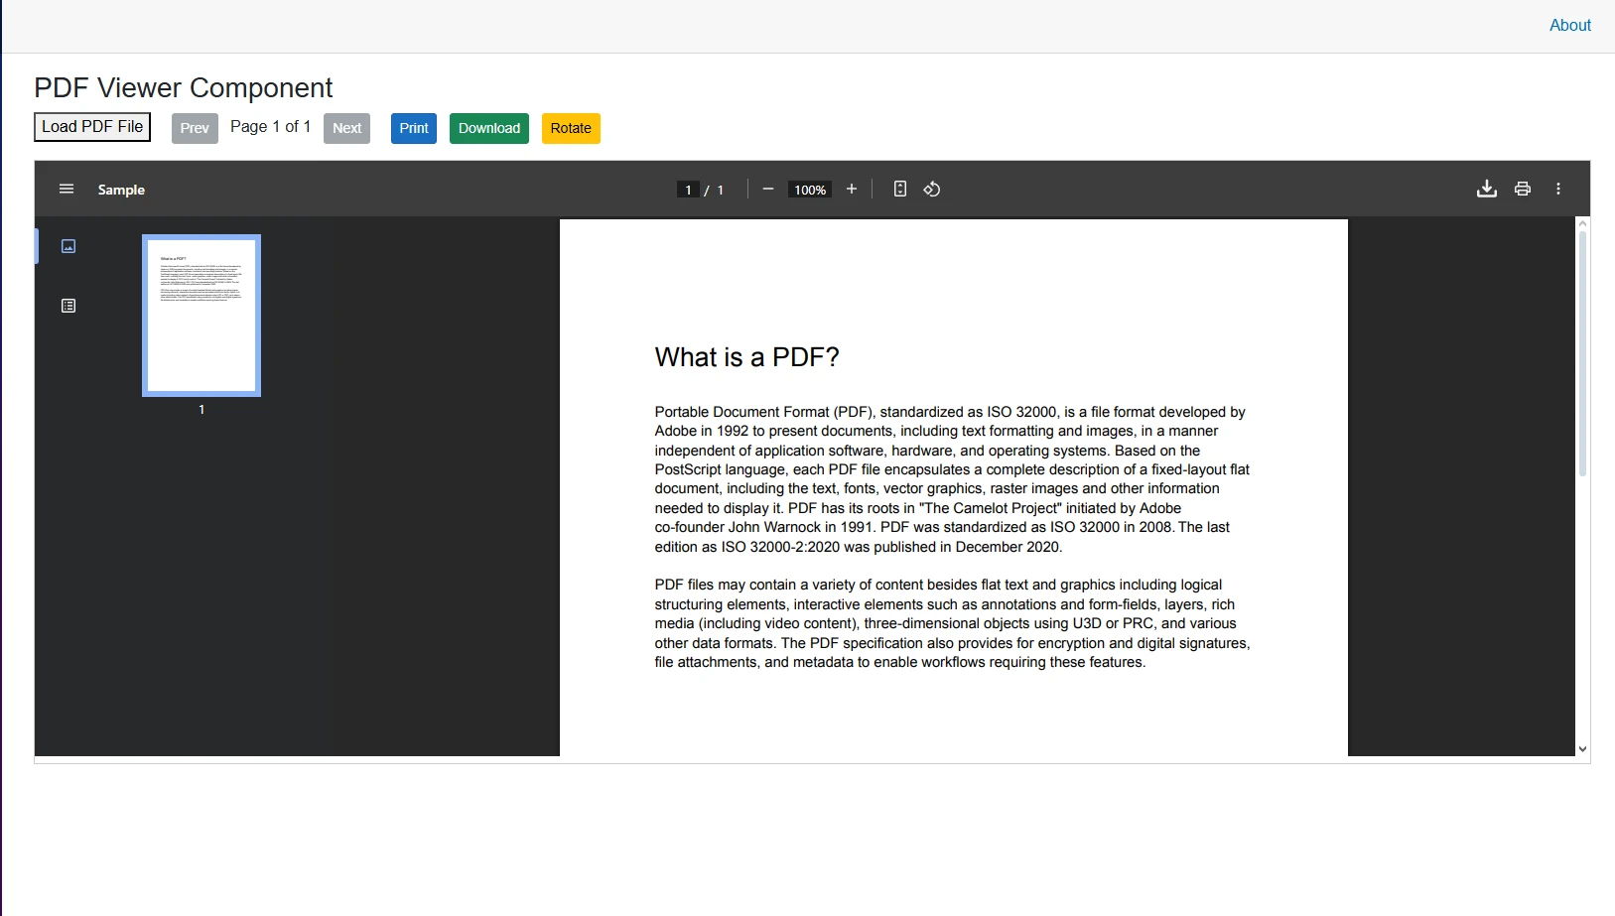The height and width of the screenshot is (916, 1615).
Task: Click the green Download button
Action: (488, 128)
